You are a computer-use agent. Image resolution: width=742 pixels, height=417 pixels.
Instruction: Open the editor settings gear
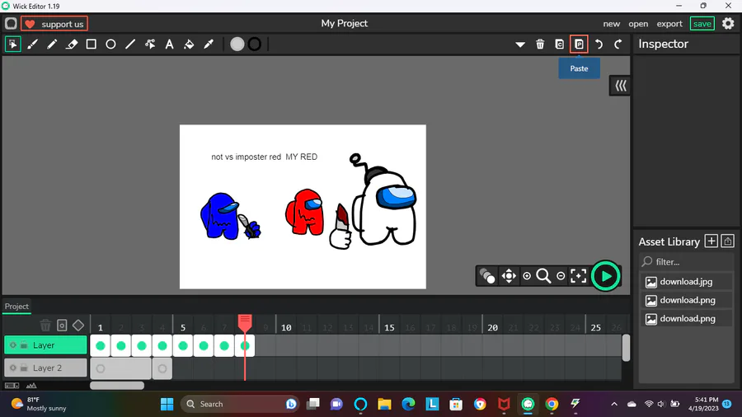coord(728,23)
